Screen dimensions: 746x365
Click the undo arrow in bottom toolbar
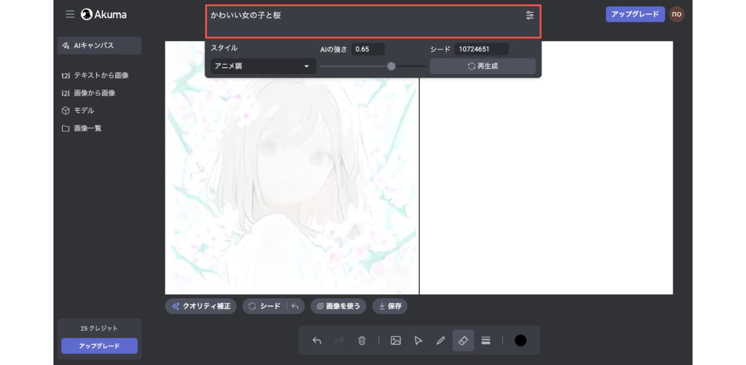(x=317, y=340)
